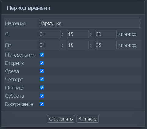Uncheck the Четверг checkbox
This screenshot has width=147, height=129.
click(42, 79)
